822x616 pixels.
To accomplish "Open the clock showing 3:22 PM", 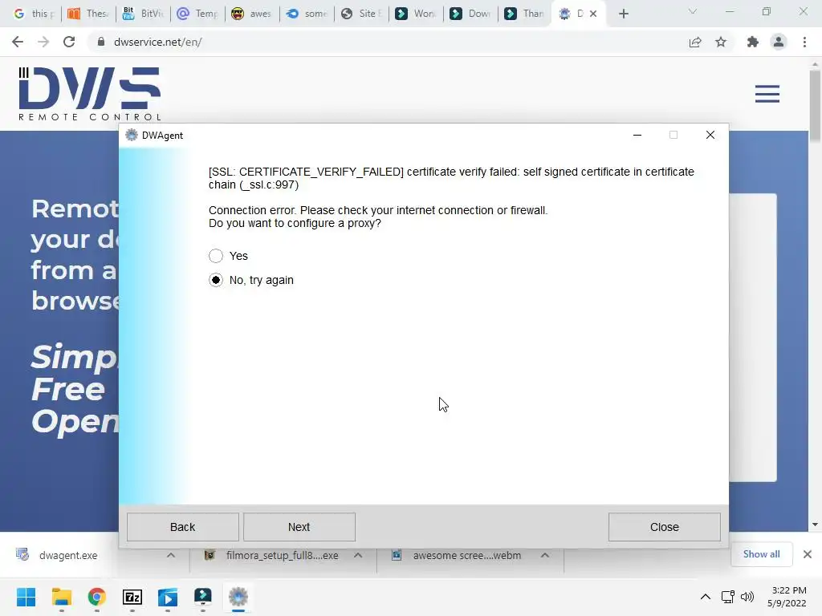I will click(787, 597).
